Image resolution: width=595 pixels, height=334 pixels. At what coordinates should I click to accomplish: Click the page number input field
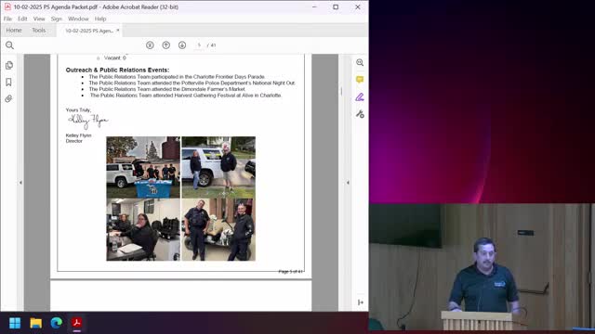(x=199, y=45)
